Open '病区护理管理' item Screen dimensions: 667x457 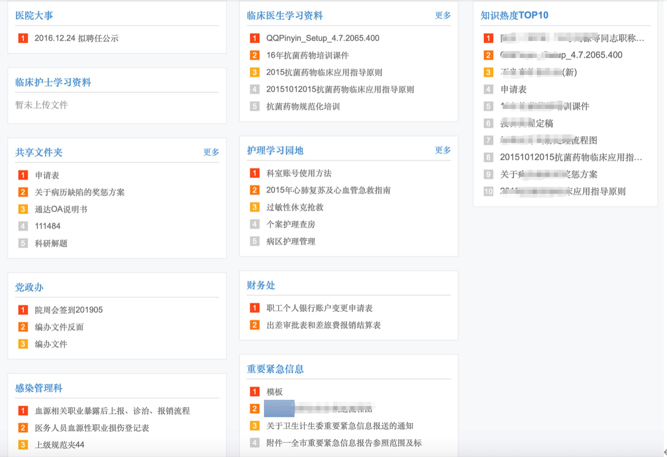pyautogui.click(x=290, y=241)
